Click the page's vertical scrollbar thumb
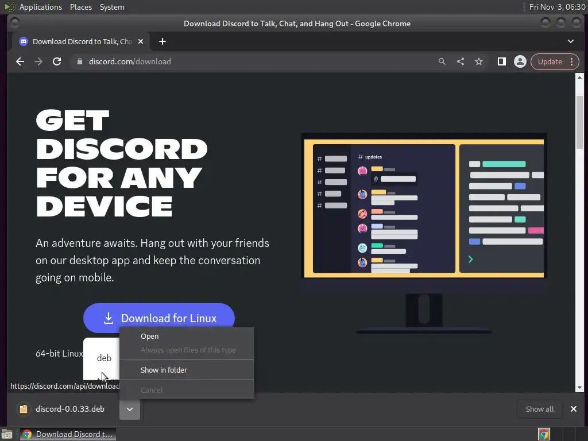The image size is (588, 441). pyautogui.click(x=580, y=122)
